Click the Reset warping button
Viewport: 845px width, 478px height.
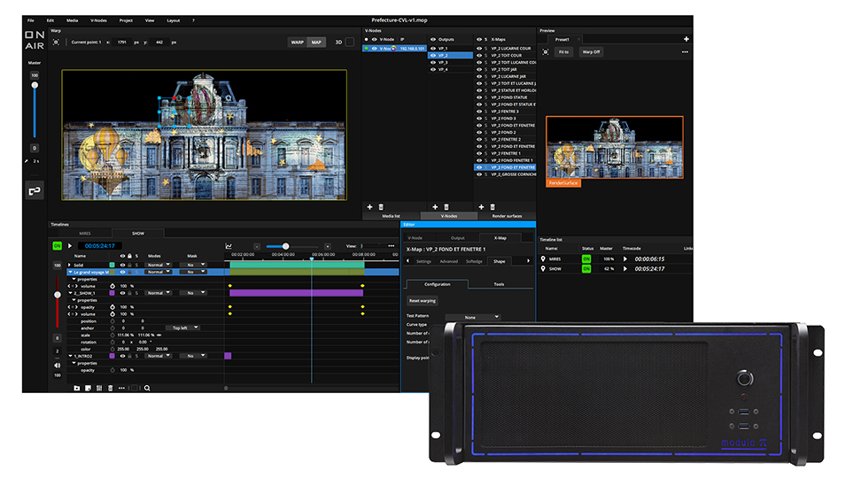[x=422, y=301]
